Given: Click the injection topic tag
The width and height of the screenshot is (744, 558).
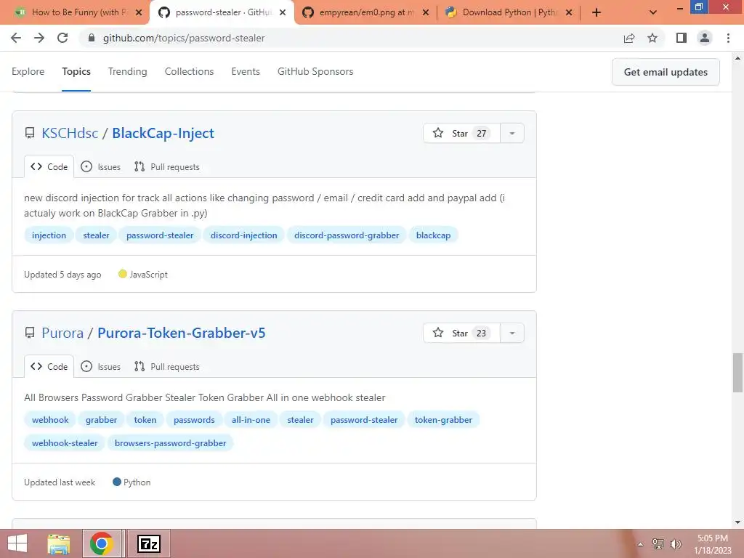Looking at the screenshot, I should point(49,235).
